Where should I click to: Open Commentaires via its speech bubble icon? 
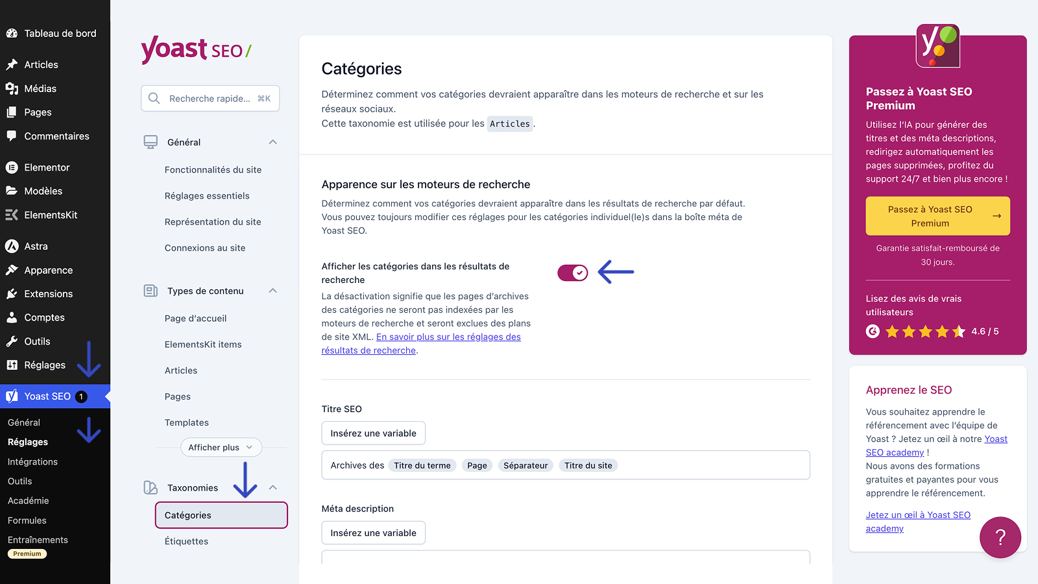[12, 136]
